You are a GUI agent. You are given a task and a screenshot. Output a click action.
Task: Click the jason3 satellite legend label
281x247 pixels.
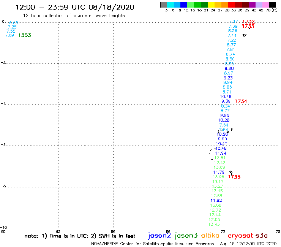[186, 236]
